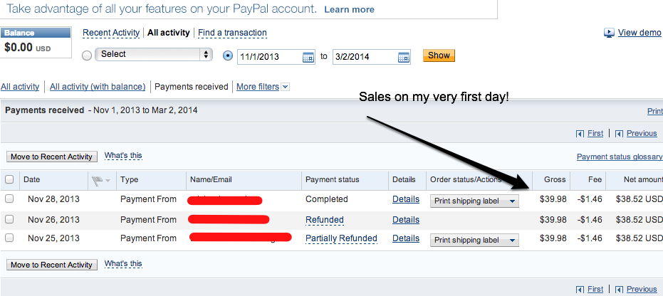Click the top What's this link
This screenshot has height=296, width=663.
[123, 155]
